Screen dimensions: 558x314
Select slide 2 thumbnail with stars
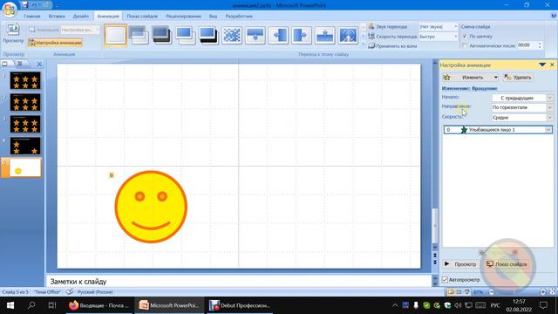coord(25,103)
